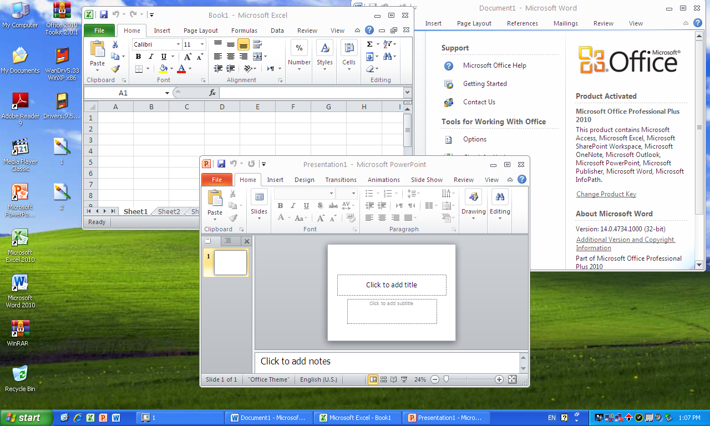710x426 pixels.
Task: Switch to PowerPoint's Transitions tab
Action: click(x=341, y=180)
